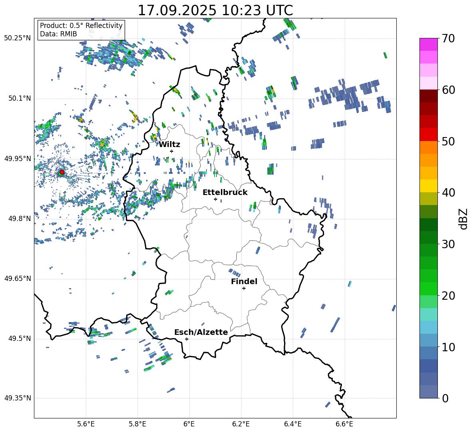Click the Wiltz cross marker
The image size is (473, 432).
[172, 151]
